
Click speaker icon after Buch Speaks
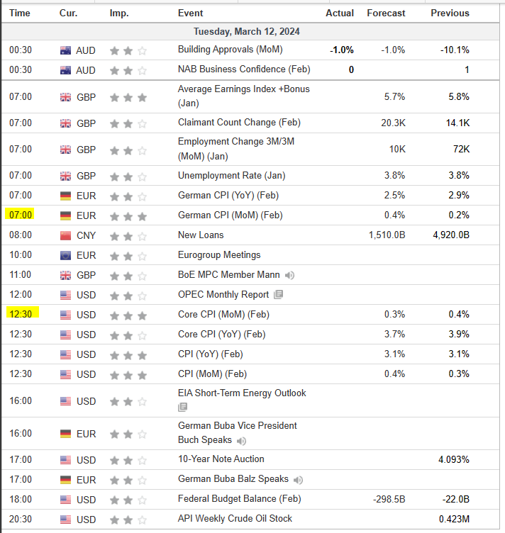pos(242,440)
